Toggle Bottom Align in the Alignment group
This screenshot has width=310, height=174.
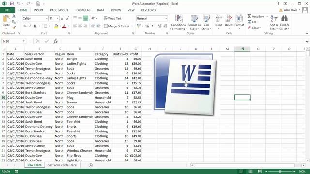pos(85,18)
